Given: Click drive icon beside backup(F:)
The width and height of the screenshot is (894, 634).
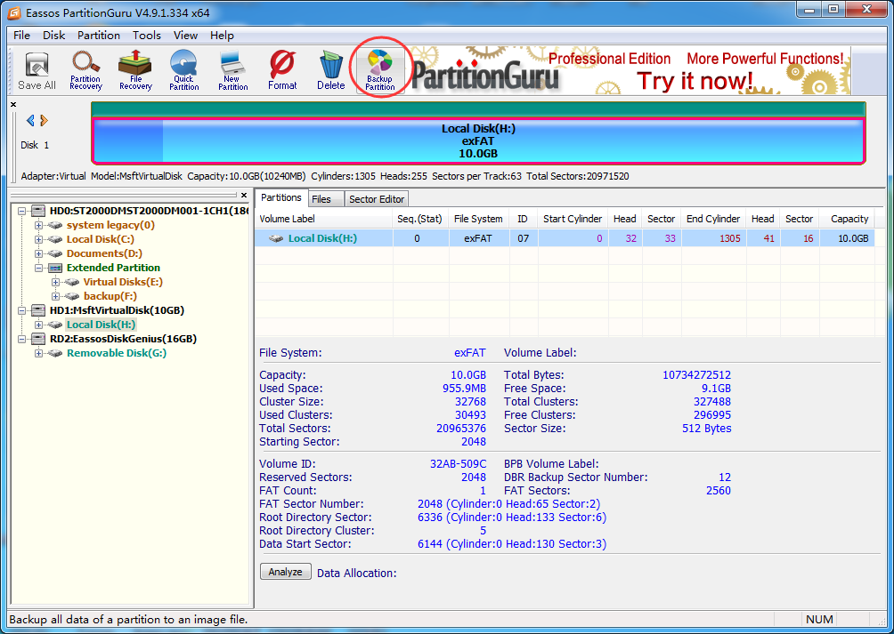Looking at the screenshot, I should pyautogui.click(x=72, y=296).
